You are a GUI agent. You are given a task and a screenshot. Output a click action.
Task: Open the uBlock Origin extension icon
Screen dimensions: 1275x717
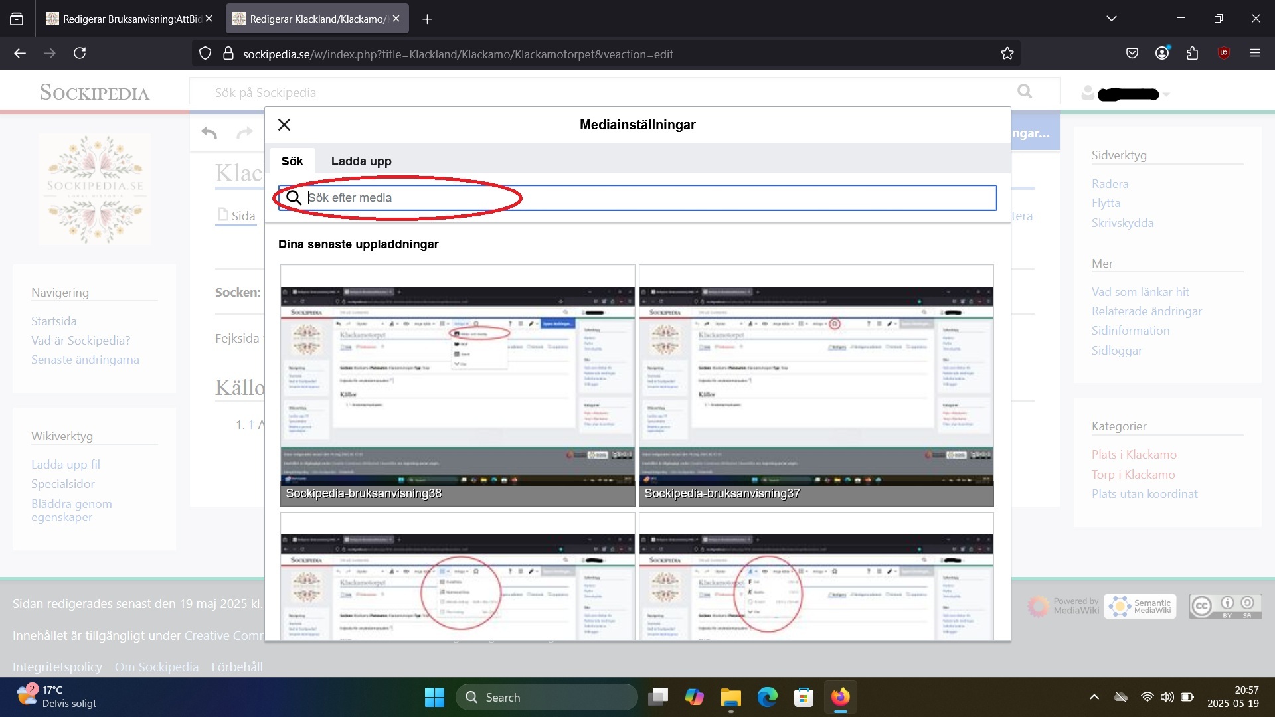point(1223,54)
